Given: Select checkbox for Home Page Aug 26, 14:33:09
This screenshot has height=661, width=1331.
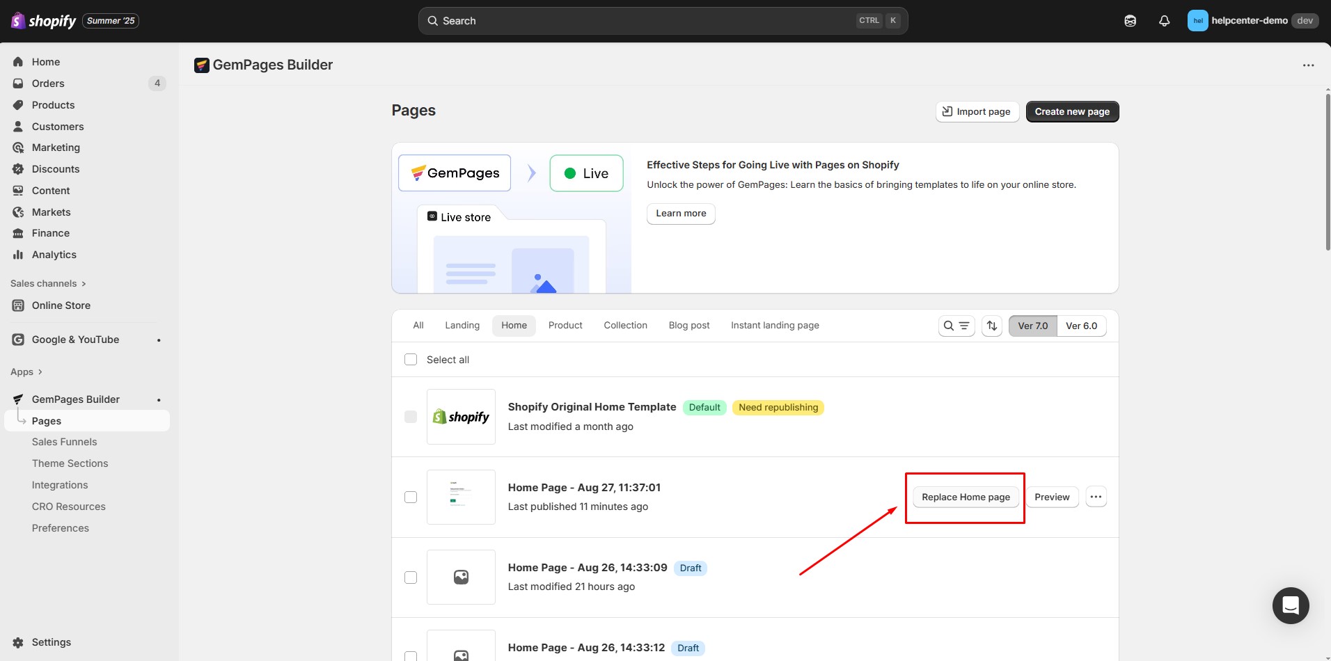Looking at the screenshot, I should coord(411,578).
